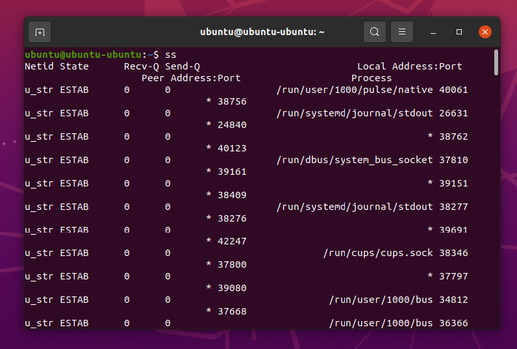
Task: Click local port 34812
Action: pyautogui.click(x=453, y=300)
